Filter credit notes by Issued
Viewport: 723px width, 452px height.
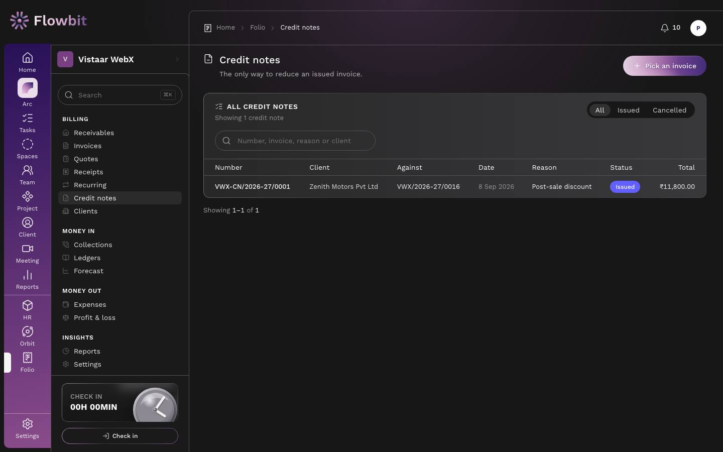coord(628,110)
